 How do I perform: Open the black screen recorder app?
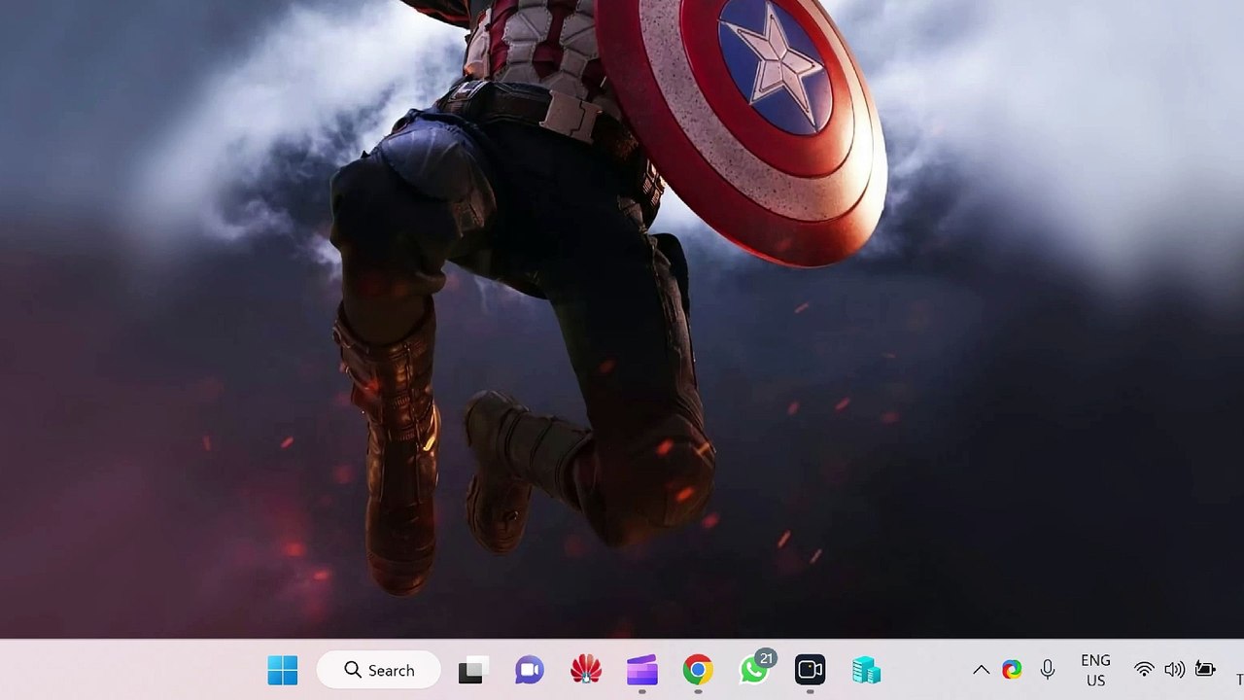[x=811, y=670]
